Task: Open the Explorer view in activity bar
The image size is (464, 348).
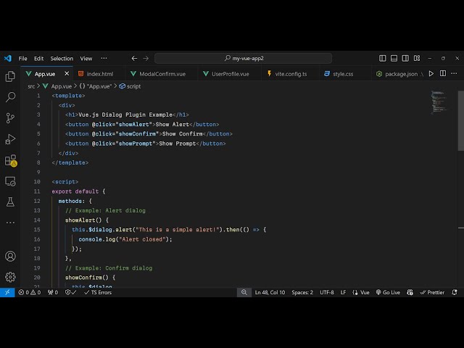Action: coord(10,76)
